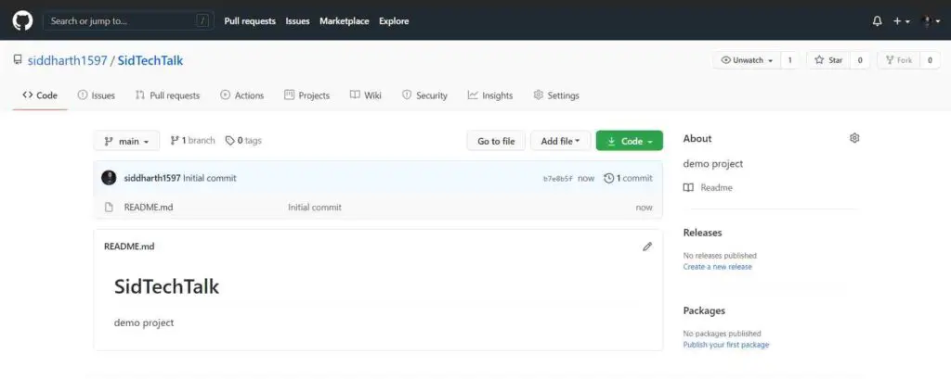Expand the Unwatch dropdown

point(747,60)
